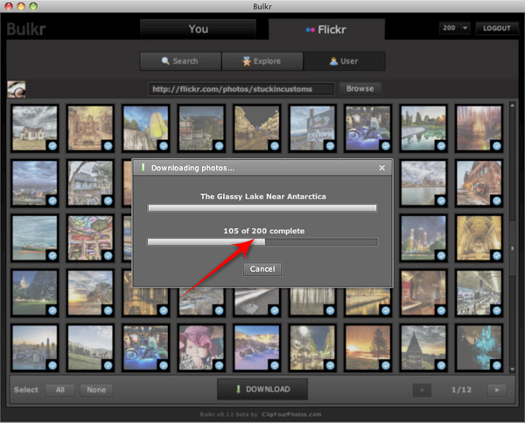Click the Flickr URL input field
This screenshot has height=423, width=525.
point(241,89)
